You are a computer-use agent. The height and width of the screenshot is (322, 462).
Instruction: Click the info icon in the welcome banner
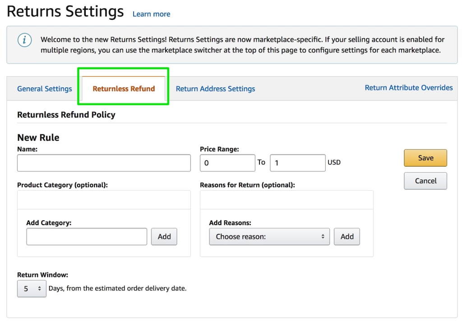(24, 40)
